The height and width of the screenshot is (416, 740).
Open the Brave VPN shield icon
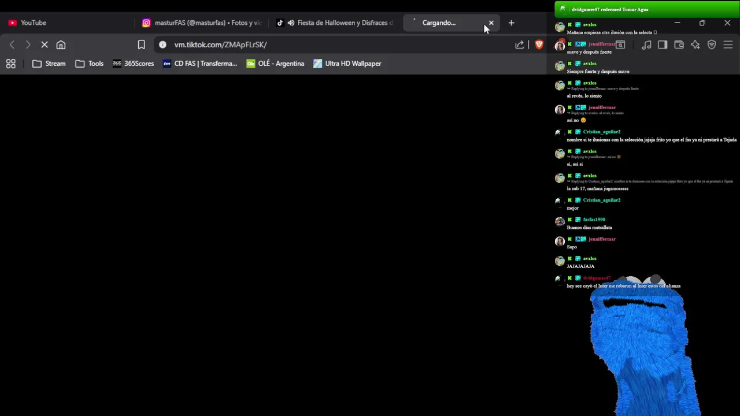(x=712, y=44)
